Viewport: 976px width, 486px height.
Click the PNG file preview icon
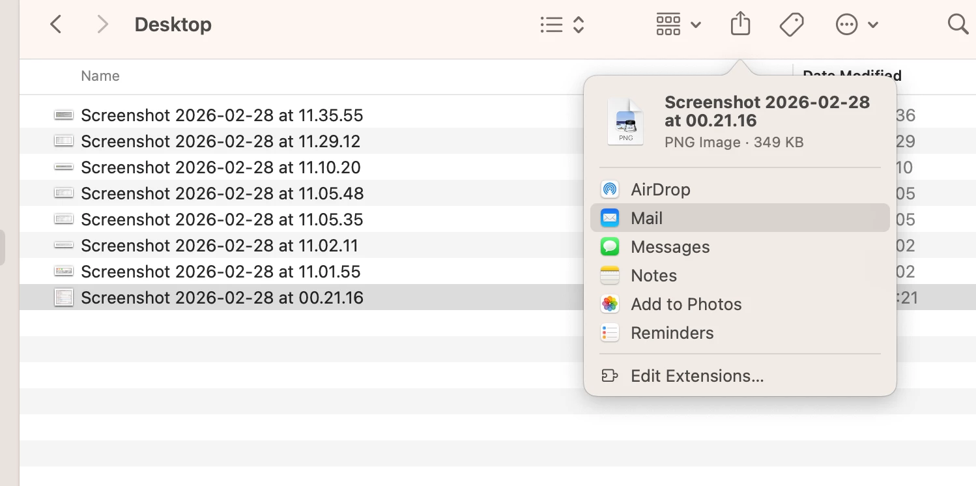(x=625, y=122)
